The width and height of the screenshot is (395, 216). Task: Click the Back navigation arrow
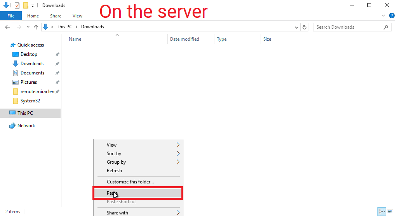pyautogui.click(x=7, y=27)
